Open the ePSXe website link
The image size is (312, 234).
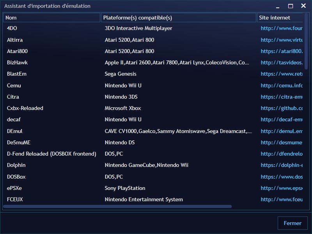(x=282, y=188)
